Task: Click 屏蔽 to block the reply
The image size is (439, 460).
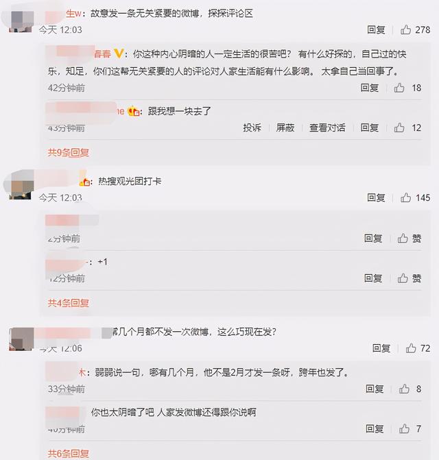Action: coord(285,128)
